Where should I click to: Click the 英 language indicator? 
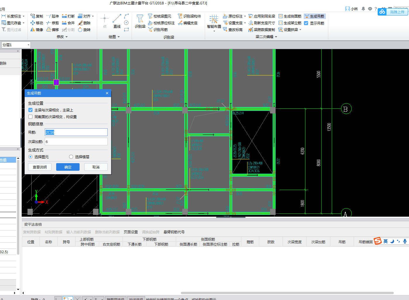[386, 241]
